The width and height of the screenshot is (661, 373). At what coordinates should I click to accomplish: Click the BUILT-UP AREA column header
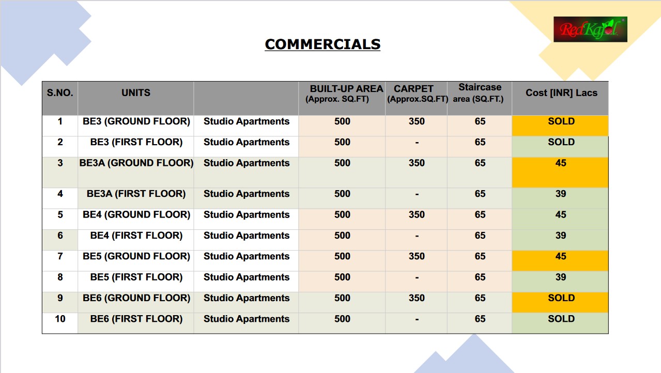click(x=342, y=93)
